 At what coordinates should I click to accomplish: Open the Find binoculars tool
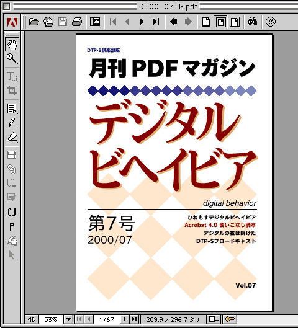tap(252, 22)
